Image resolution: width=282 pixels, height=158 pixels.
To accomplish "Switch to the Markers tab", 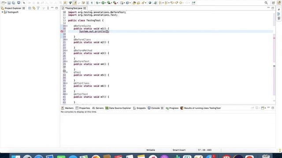I will (x=67, y=108).
